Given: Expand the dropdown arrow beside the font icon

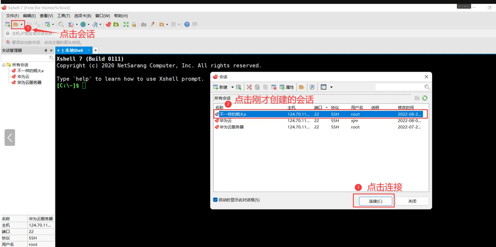Looking at the screenshot, I should point(100,24).
